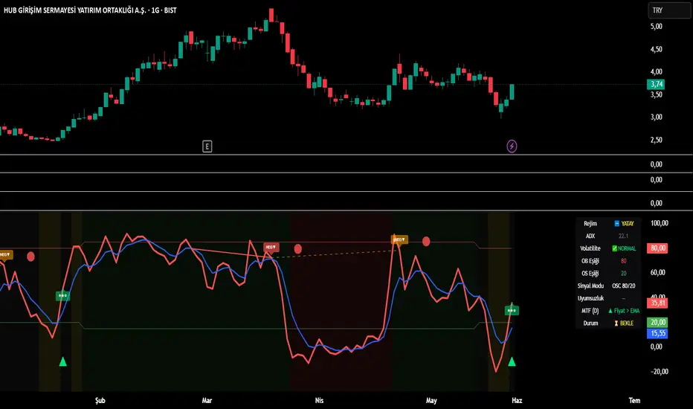The image size is (693, 409).
Task: Click the green *** label above left triangle
Action: tap(62, 296)
